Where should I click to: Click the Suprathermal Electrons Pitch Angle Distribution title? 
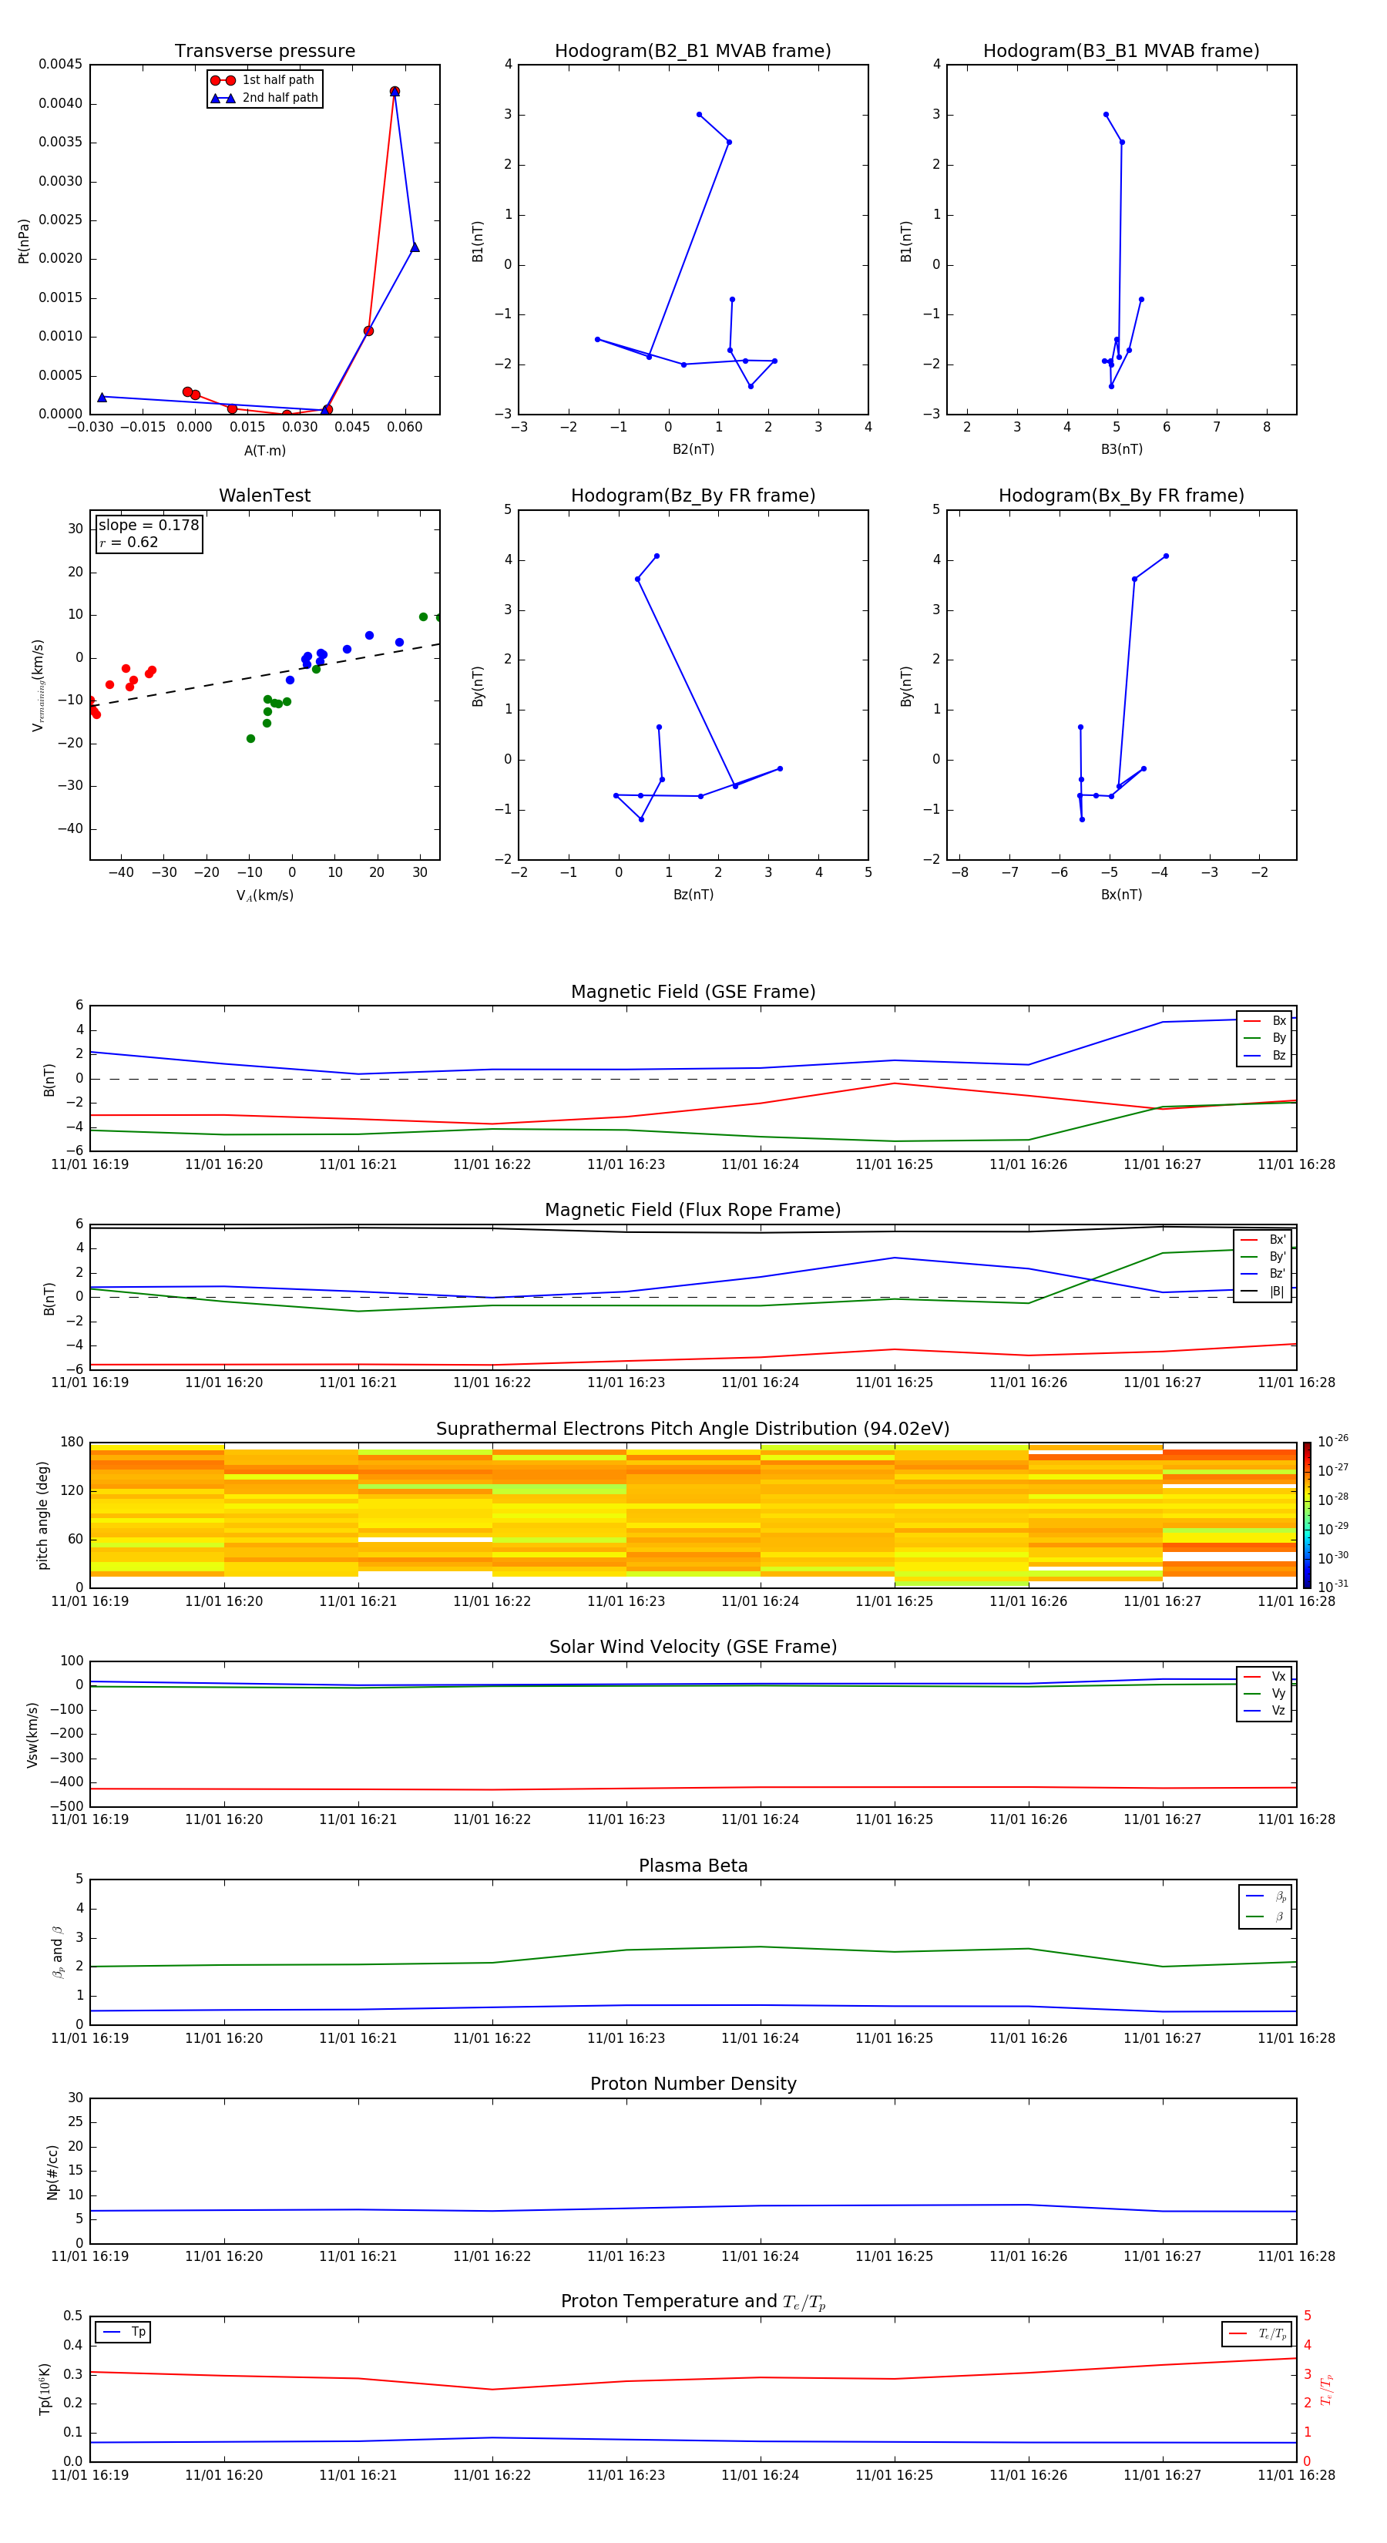tap(693, 1429)
